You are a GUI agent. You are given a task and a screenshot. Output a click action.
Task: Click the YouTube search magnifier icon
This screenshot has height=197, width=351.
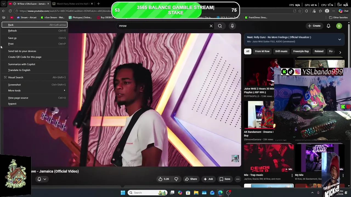click(x=220, y=26)
